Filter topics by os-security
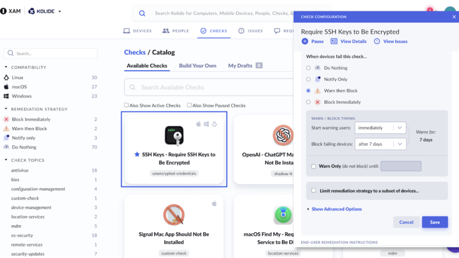The width and height of the screenshot is (459, 258). click(x=22, y=235)
